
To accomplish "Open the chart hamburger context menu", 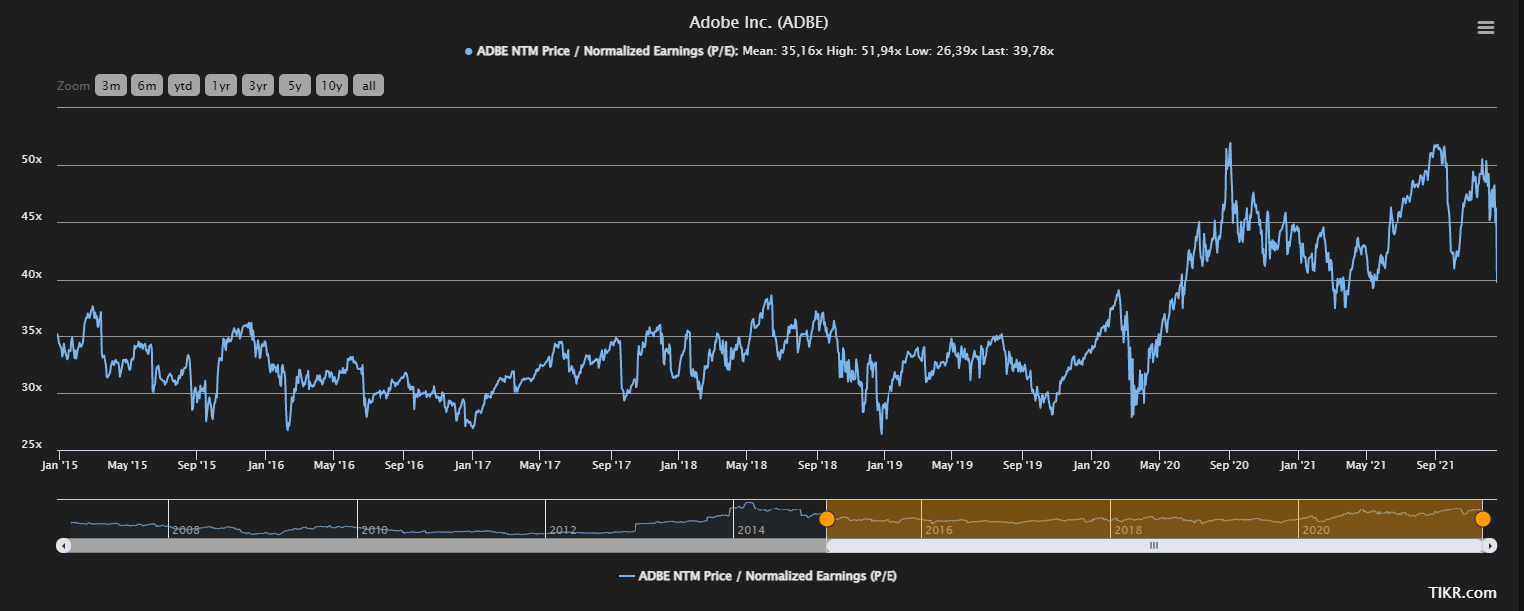I will tap(1485, 27).
